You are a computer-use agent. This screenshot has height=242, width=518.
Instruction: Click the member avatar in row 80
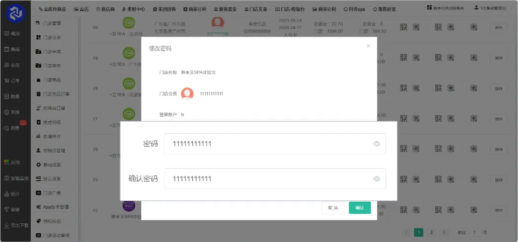[x=218, y=23]
